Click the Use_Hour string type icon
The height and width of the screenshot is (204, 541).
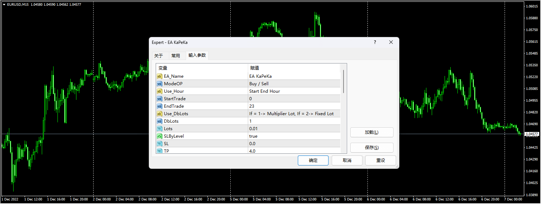pos(159,91)
